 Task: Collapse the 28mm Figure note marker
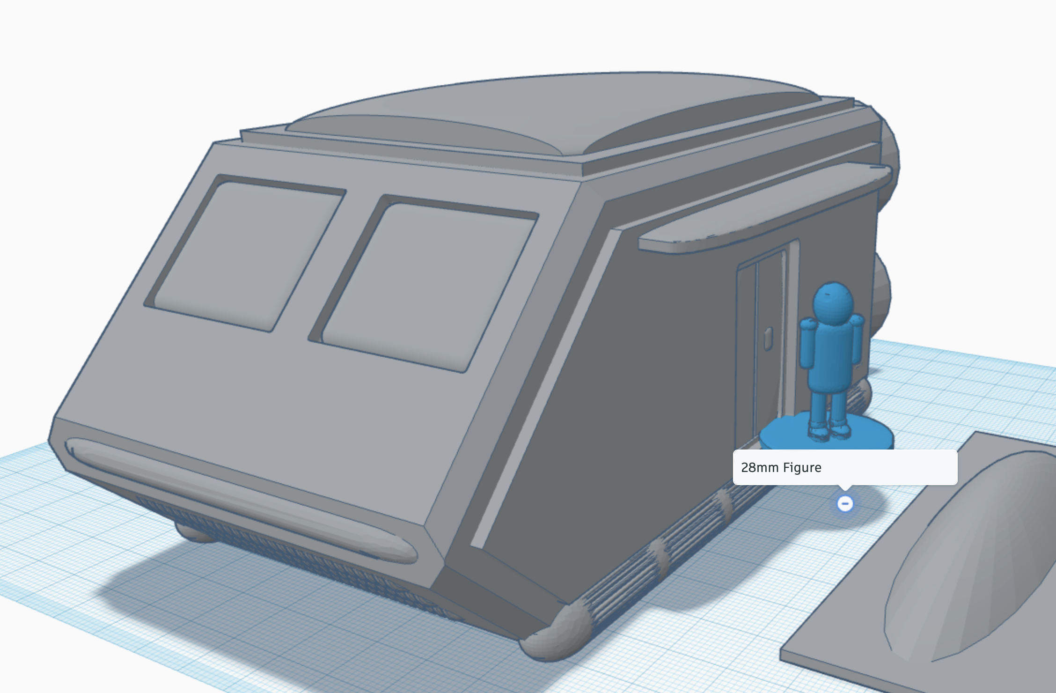pyautogui.click(x=845, y=504)
